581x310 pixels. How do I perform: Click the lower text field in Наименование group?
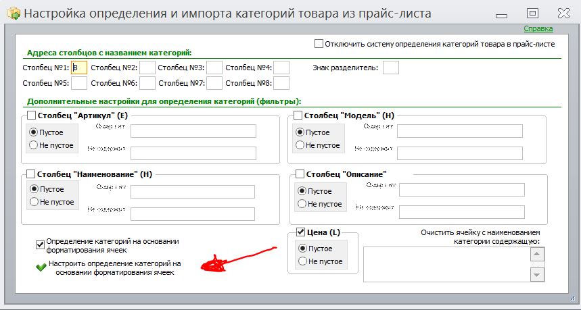(x=193, y=214)
